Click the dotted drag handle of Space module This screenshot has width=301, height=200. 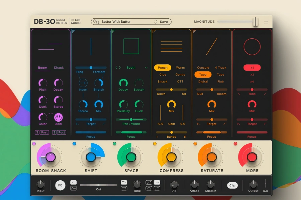click(114, 31)
